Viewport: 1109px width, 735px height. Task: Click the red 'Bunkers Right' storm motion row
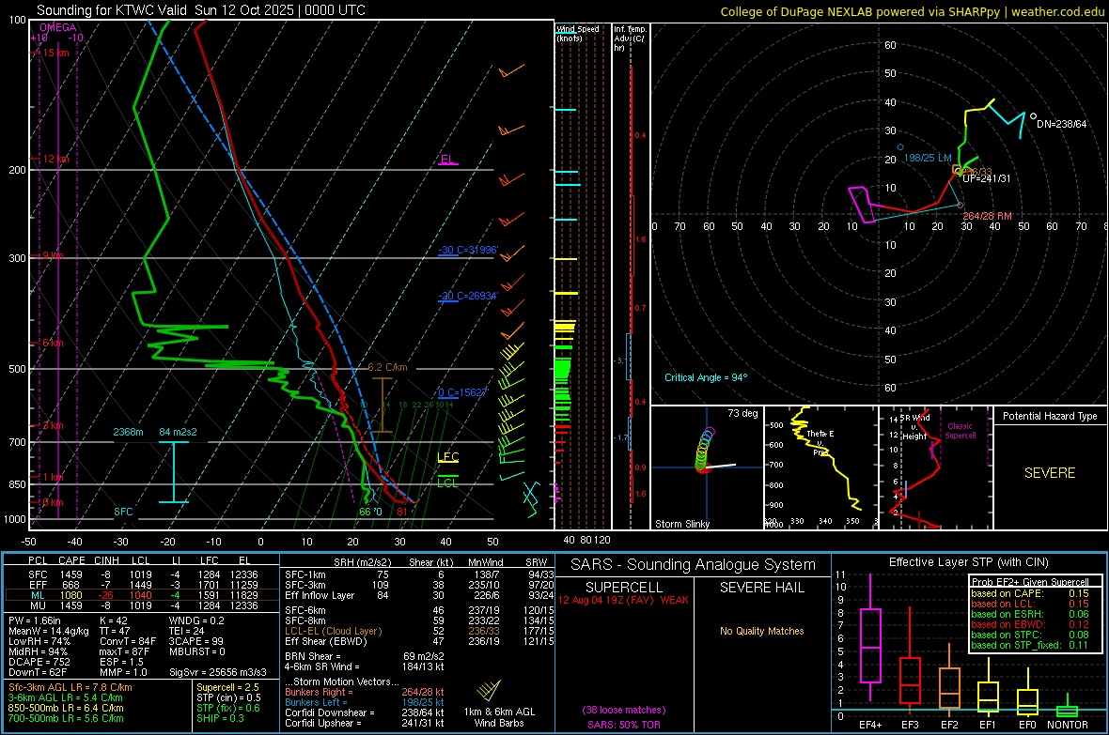pyautogui.click(x=365, y=693)
